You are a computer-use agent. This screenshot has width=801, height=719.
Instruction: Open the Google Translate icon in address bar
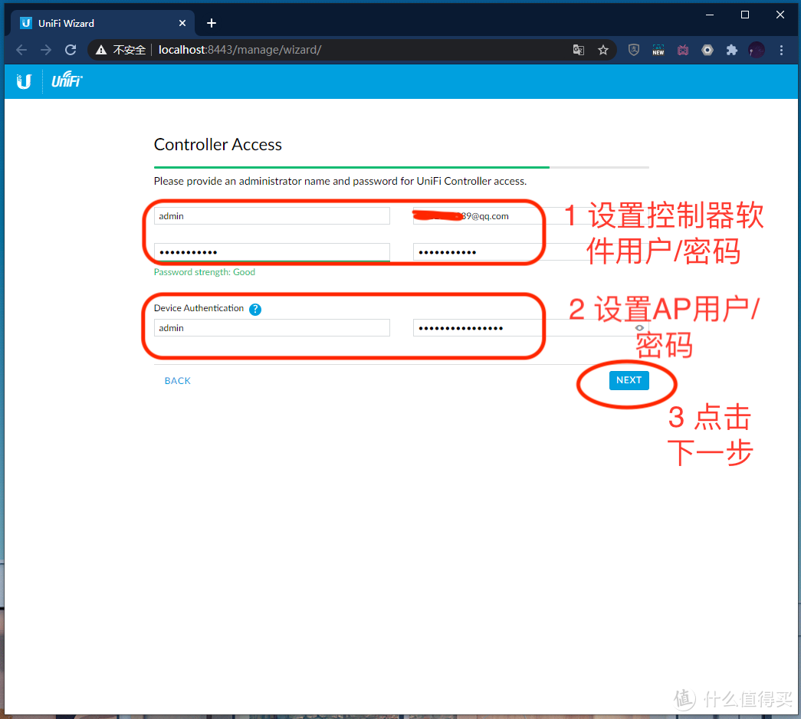[578, 50]
